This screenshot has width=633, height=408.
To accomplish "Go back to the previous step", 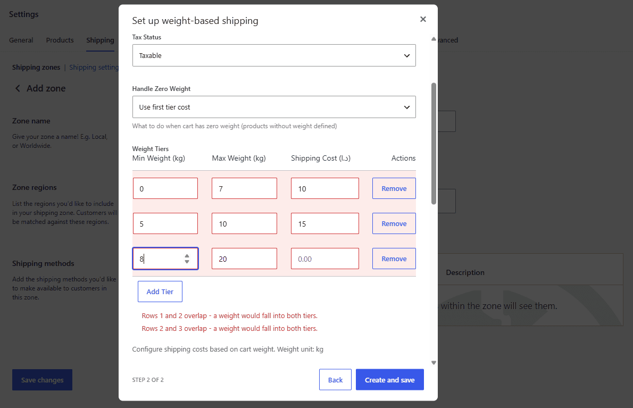I will point(335,380).
